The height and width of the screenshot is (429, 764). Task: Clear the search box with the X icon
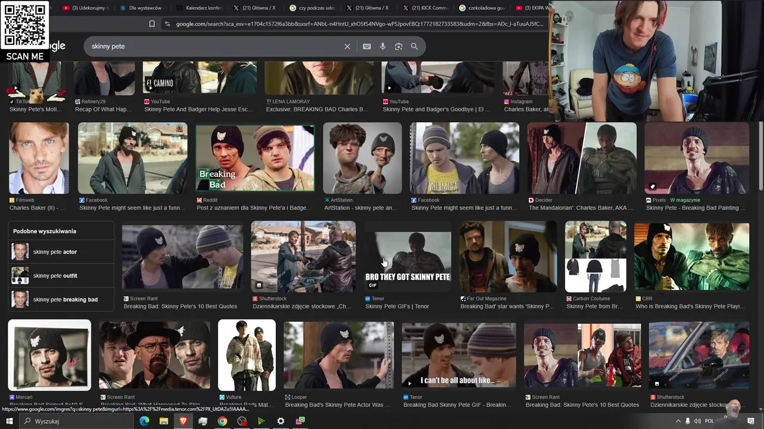point(347,46)
